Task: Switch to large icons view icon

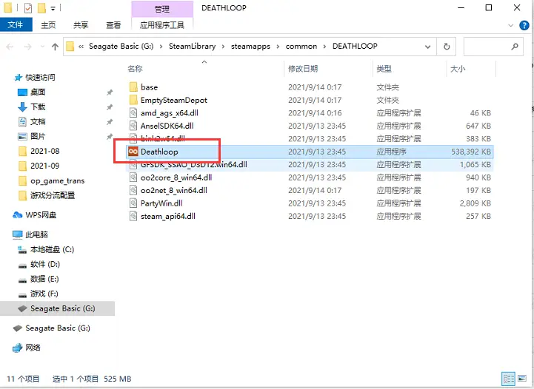Action: 522,379
